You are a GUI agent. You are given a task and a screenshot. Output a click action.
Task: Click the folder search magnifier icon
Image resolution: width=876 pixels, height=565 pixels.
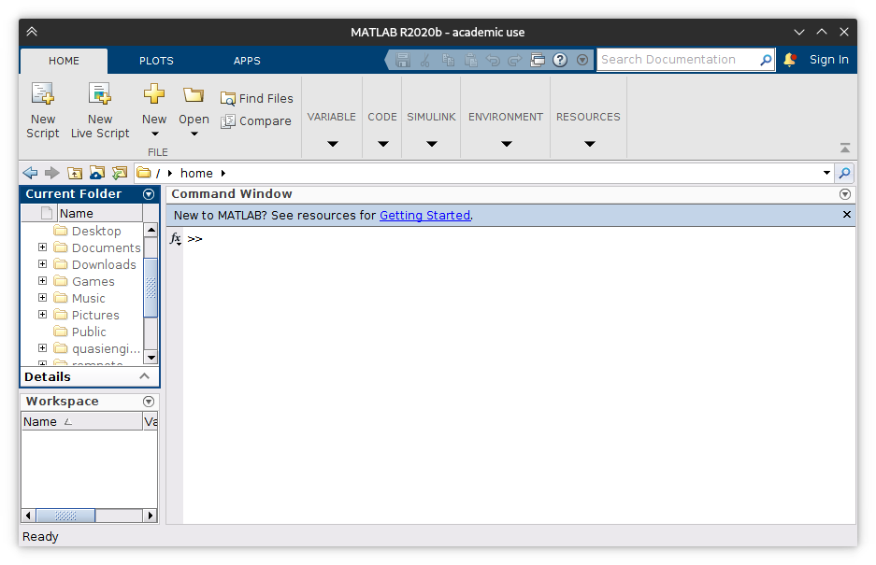pyautogui.click(x=845, y=173)
